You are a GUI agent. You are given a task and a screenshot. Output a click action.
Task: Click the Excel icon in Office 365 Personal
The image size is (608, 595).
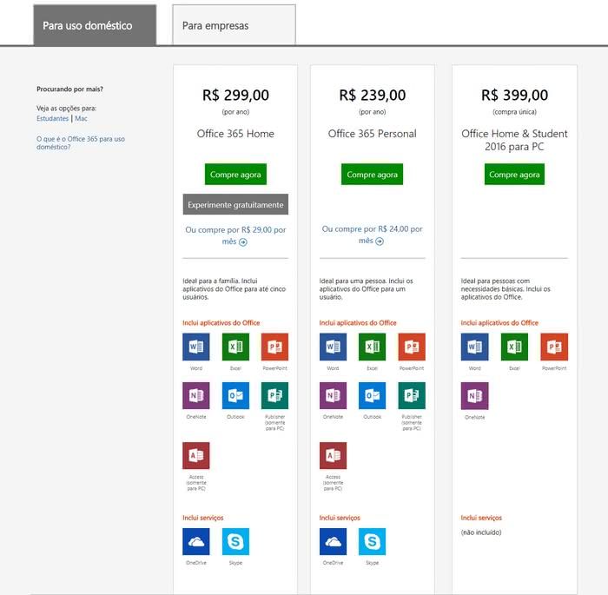click(373, 347)
